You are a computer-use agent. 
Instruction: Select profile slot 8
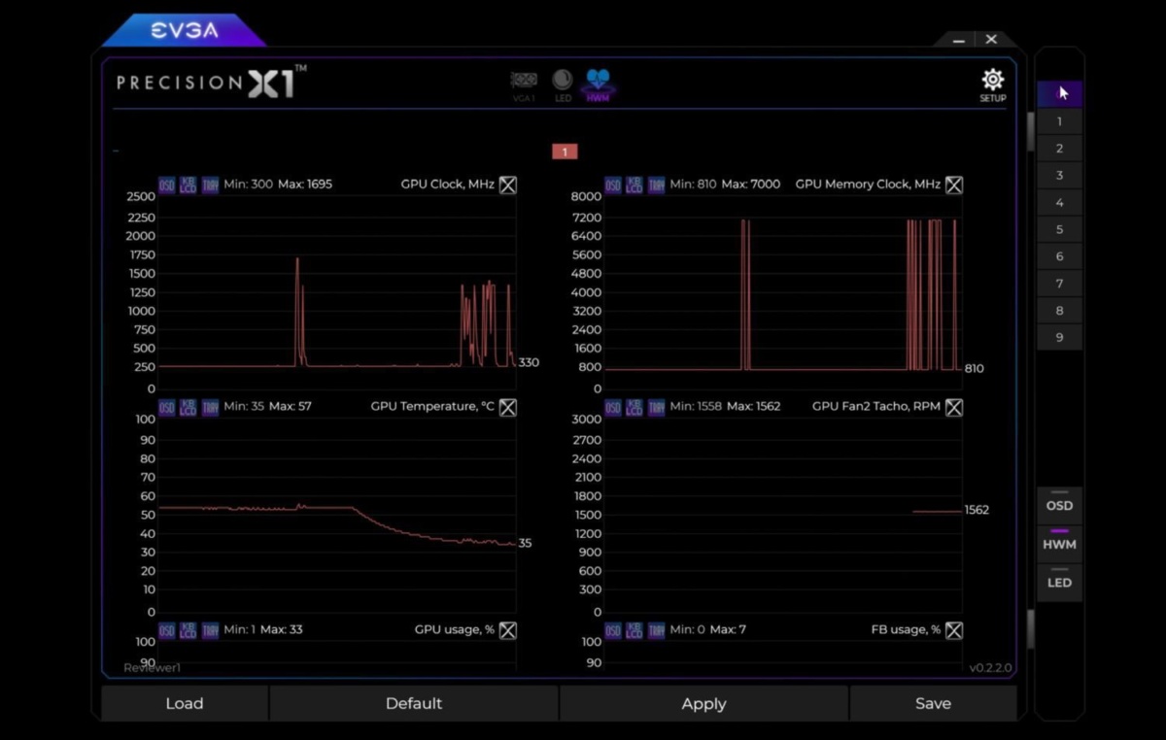(1059, 311)
